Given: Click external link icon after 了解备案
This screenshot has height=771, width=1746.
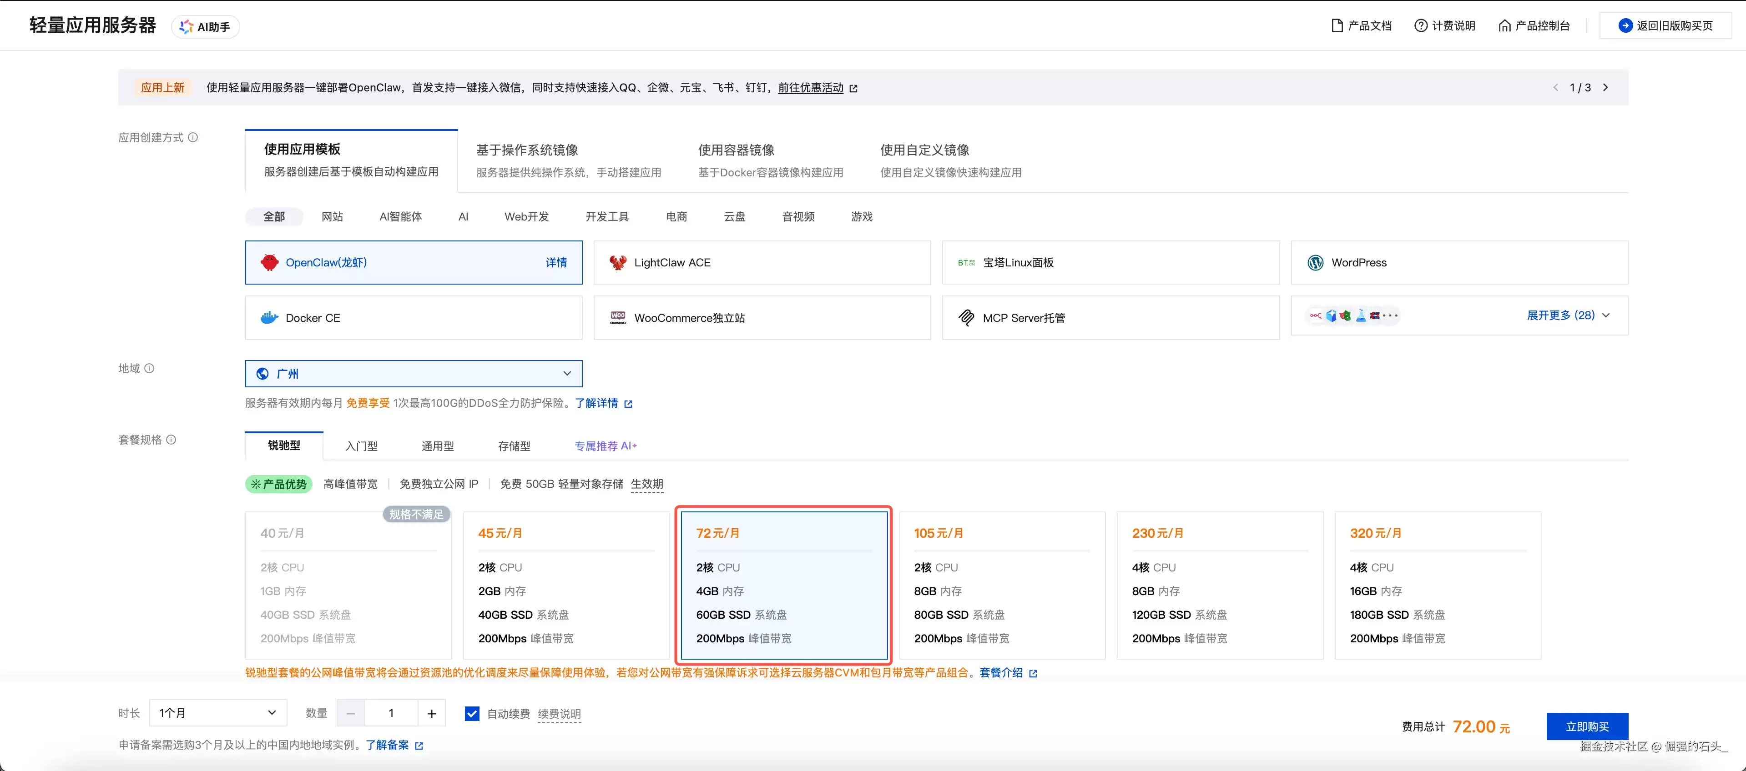Looking at the screenshot, I should pyautogui.click(x=419, y=746).
